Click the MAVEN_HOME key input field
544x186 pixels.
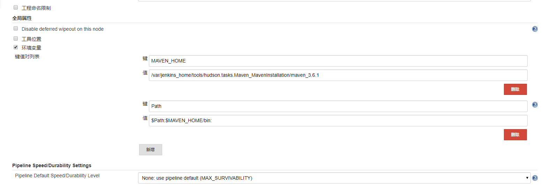click(x=338, y=61)
